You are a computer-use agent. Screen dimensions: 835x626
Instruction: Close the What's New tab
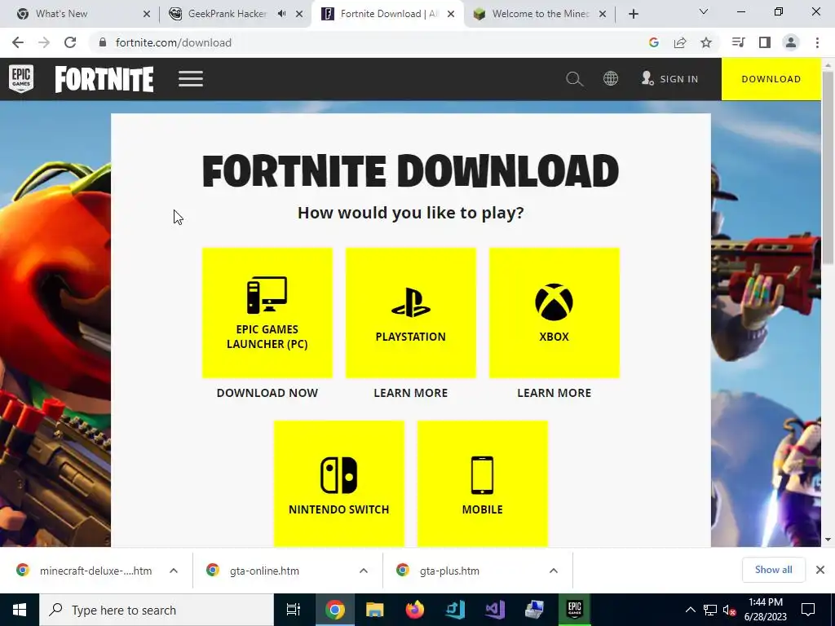(x=147, y=14)
